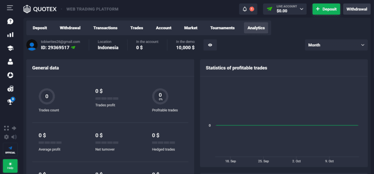Click the Indonesia location value
This screenshot has height=174, width=374.
108,48
